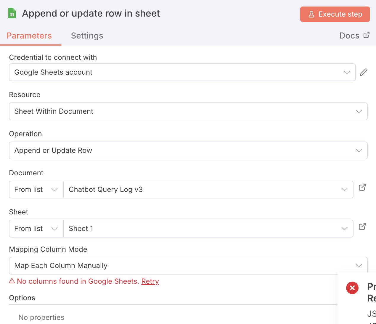Image resolution: width=376 pixels, height=324 pixels.
Task: Click the red error notification icon
Action: click(352, 288)
